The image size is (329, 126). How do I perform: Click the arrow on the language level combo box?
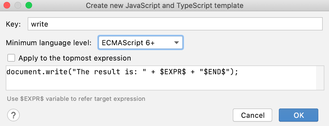(177, 43)
